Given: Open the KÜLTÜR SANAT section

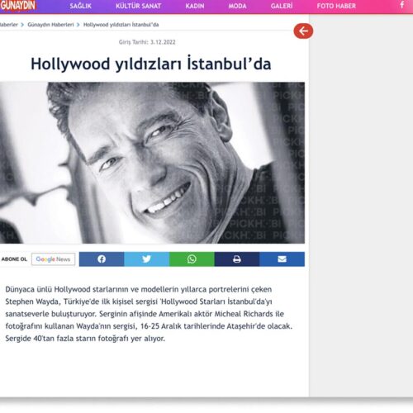Looking at the screenshot, I should click(138, 6).
